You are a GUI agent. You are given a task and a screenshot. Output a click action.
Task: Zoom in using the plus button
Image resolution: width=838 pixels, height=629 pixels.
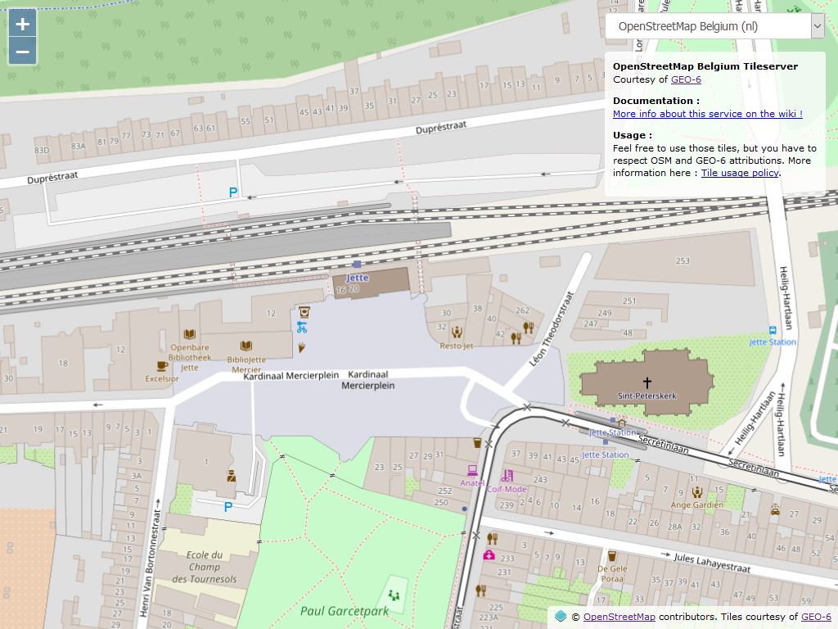tap(22, 25)
